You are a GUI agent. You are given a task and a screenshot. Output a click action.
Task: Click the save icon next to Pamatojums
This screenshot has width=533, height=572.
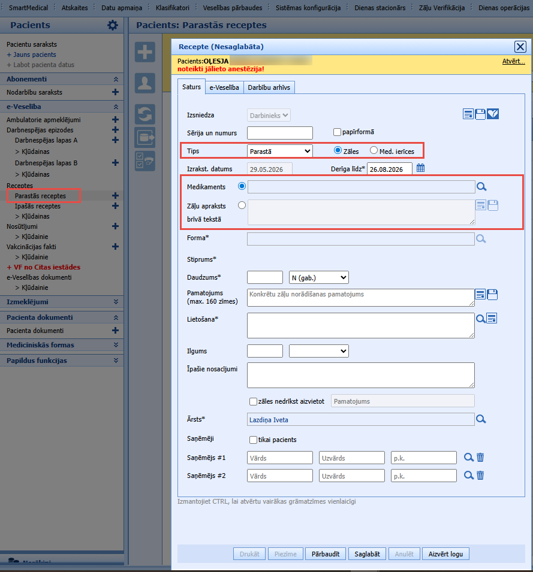pos(492,295)
